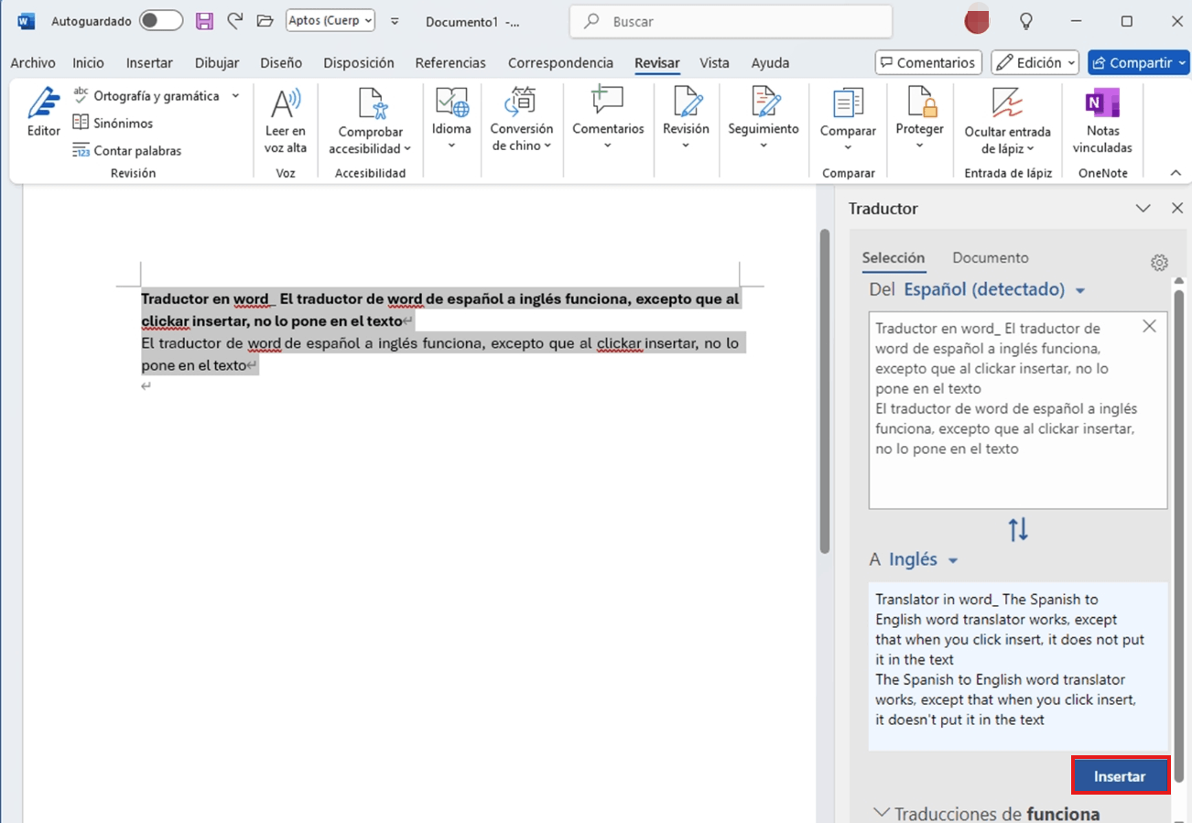The height and width of the screenshot is (823, 1192).
Task: Click the save diskette icon
Action: pyautogui.click(x=205, y=21)
